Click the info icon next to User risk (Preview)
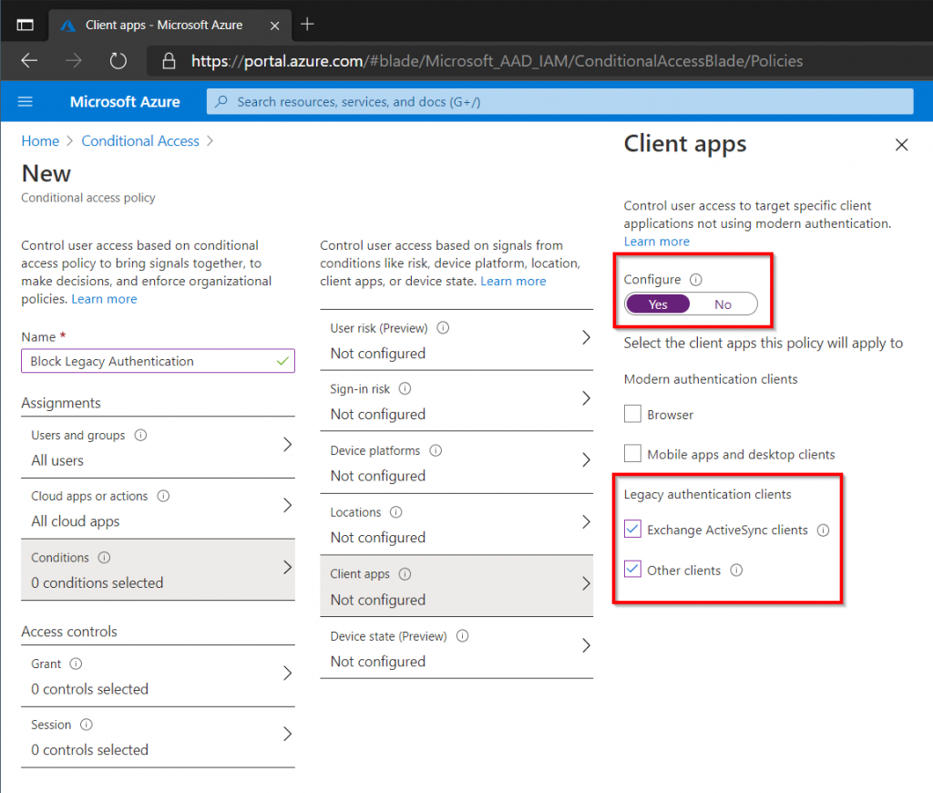 coord(443,328)
